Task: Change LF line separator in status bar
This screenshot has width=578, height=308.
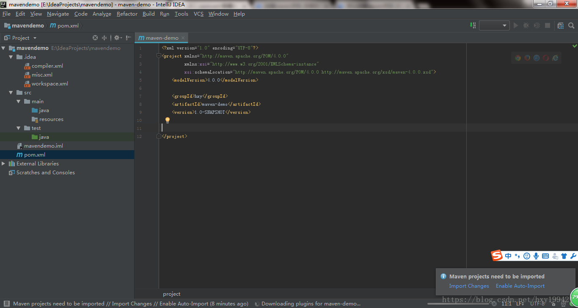Action: coord(520,304)
